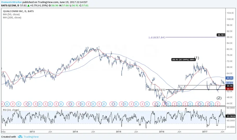Click the green up-arrow price change icon

(28, 5)
